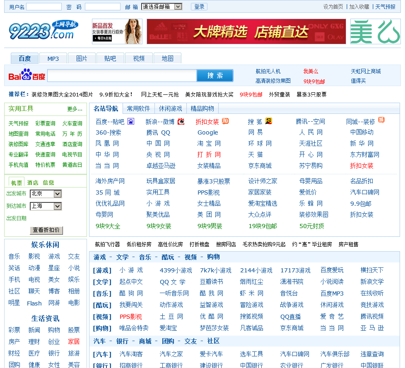The width and height of the screenshot is (405, 368).
Task: Click the Sohu S icon beside 搜狐
Action: [269, 121]
